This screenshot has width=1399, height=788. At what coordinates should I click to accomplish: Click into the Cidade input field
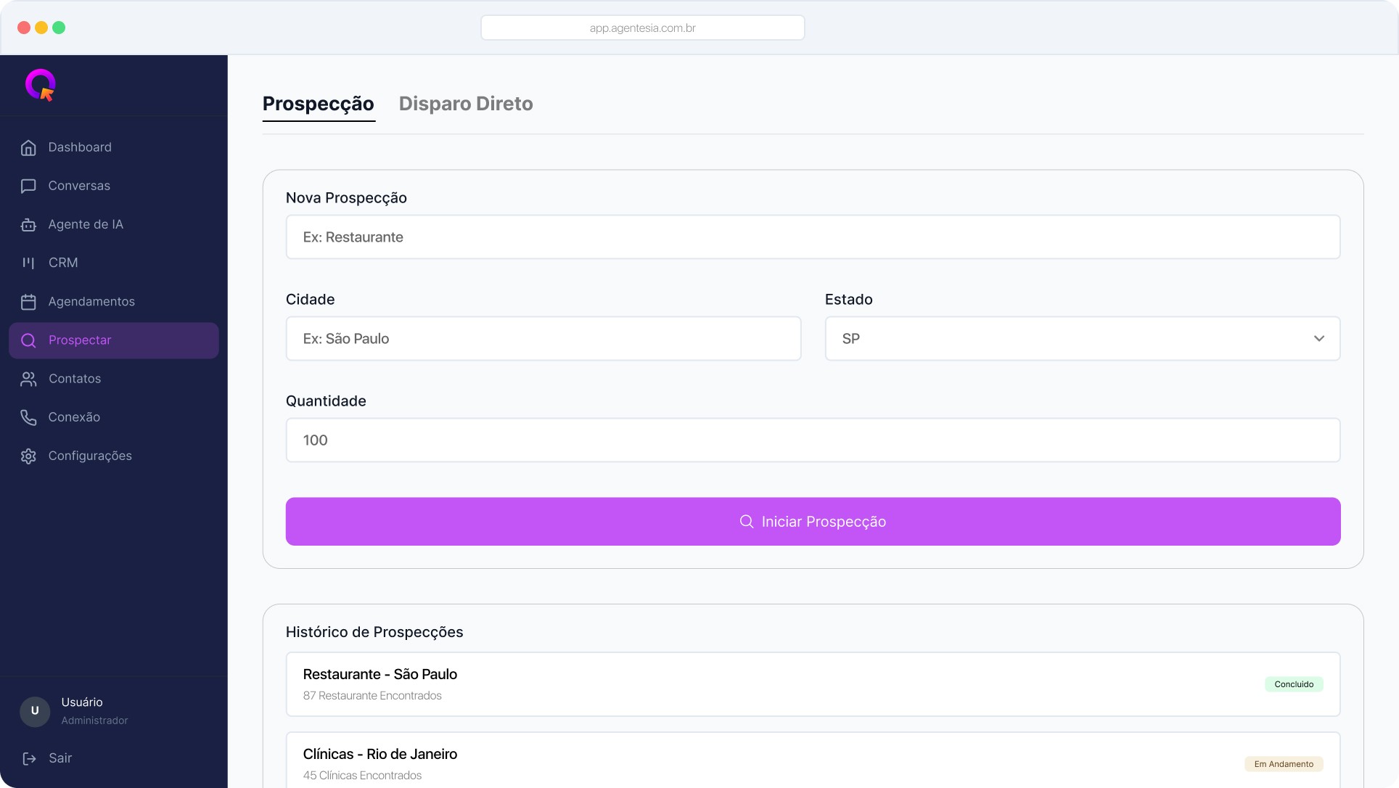pyautogui.click(x=543, y=339)
